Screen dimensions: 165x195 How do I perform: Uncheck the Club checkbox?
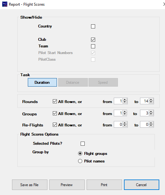click(x=93, y=40)
